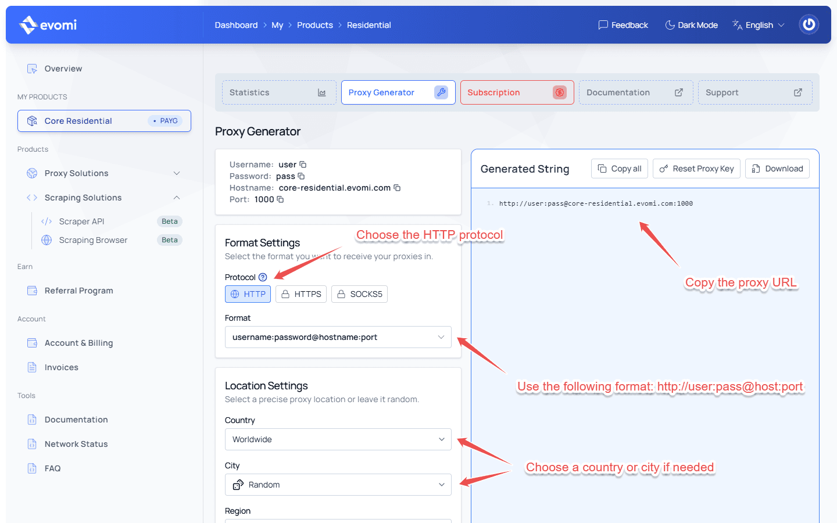Toggle Dark Mode
The width and height of the screenshot is (837, 523).
(691, 25)
